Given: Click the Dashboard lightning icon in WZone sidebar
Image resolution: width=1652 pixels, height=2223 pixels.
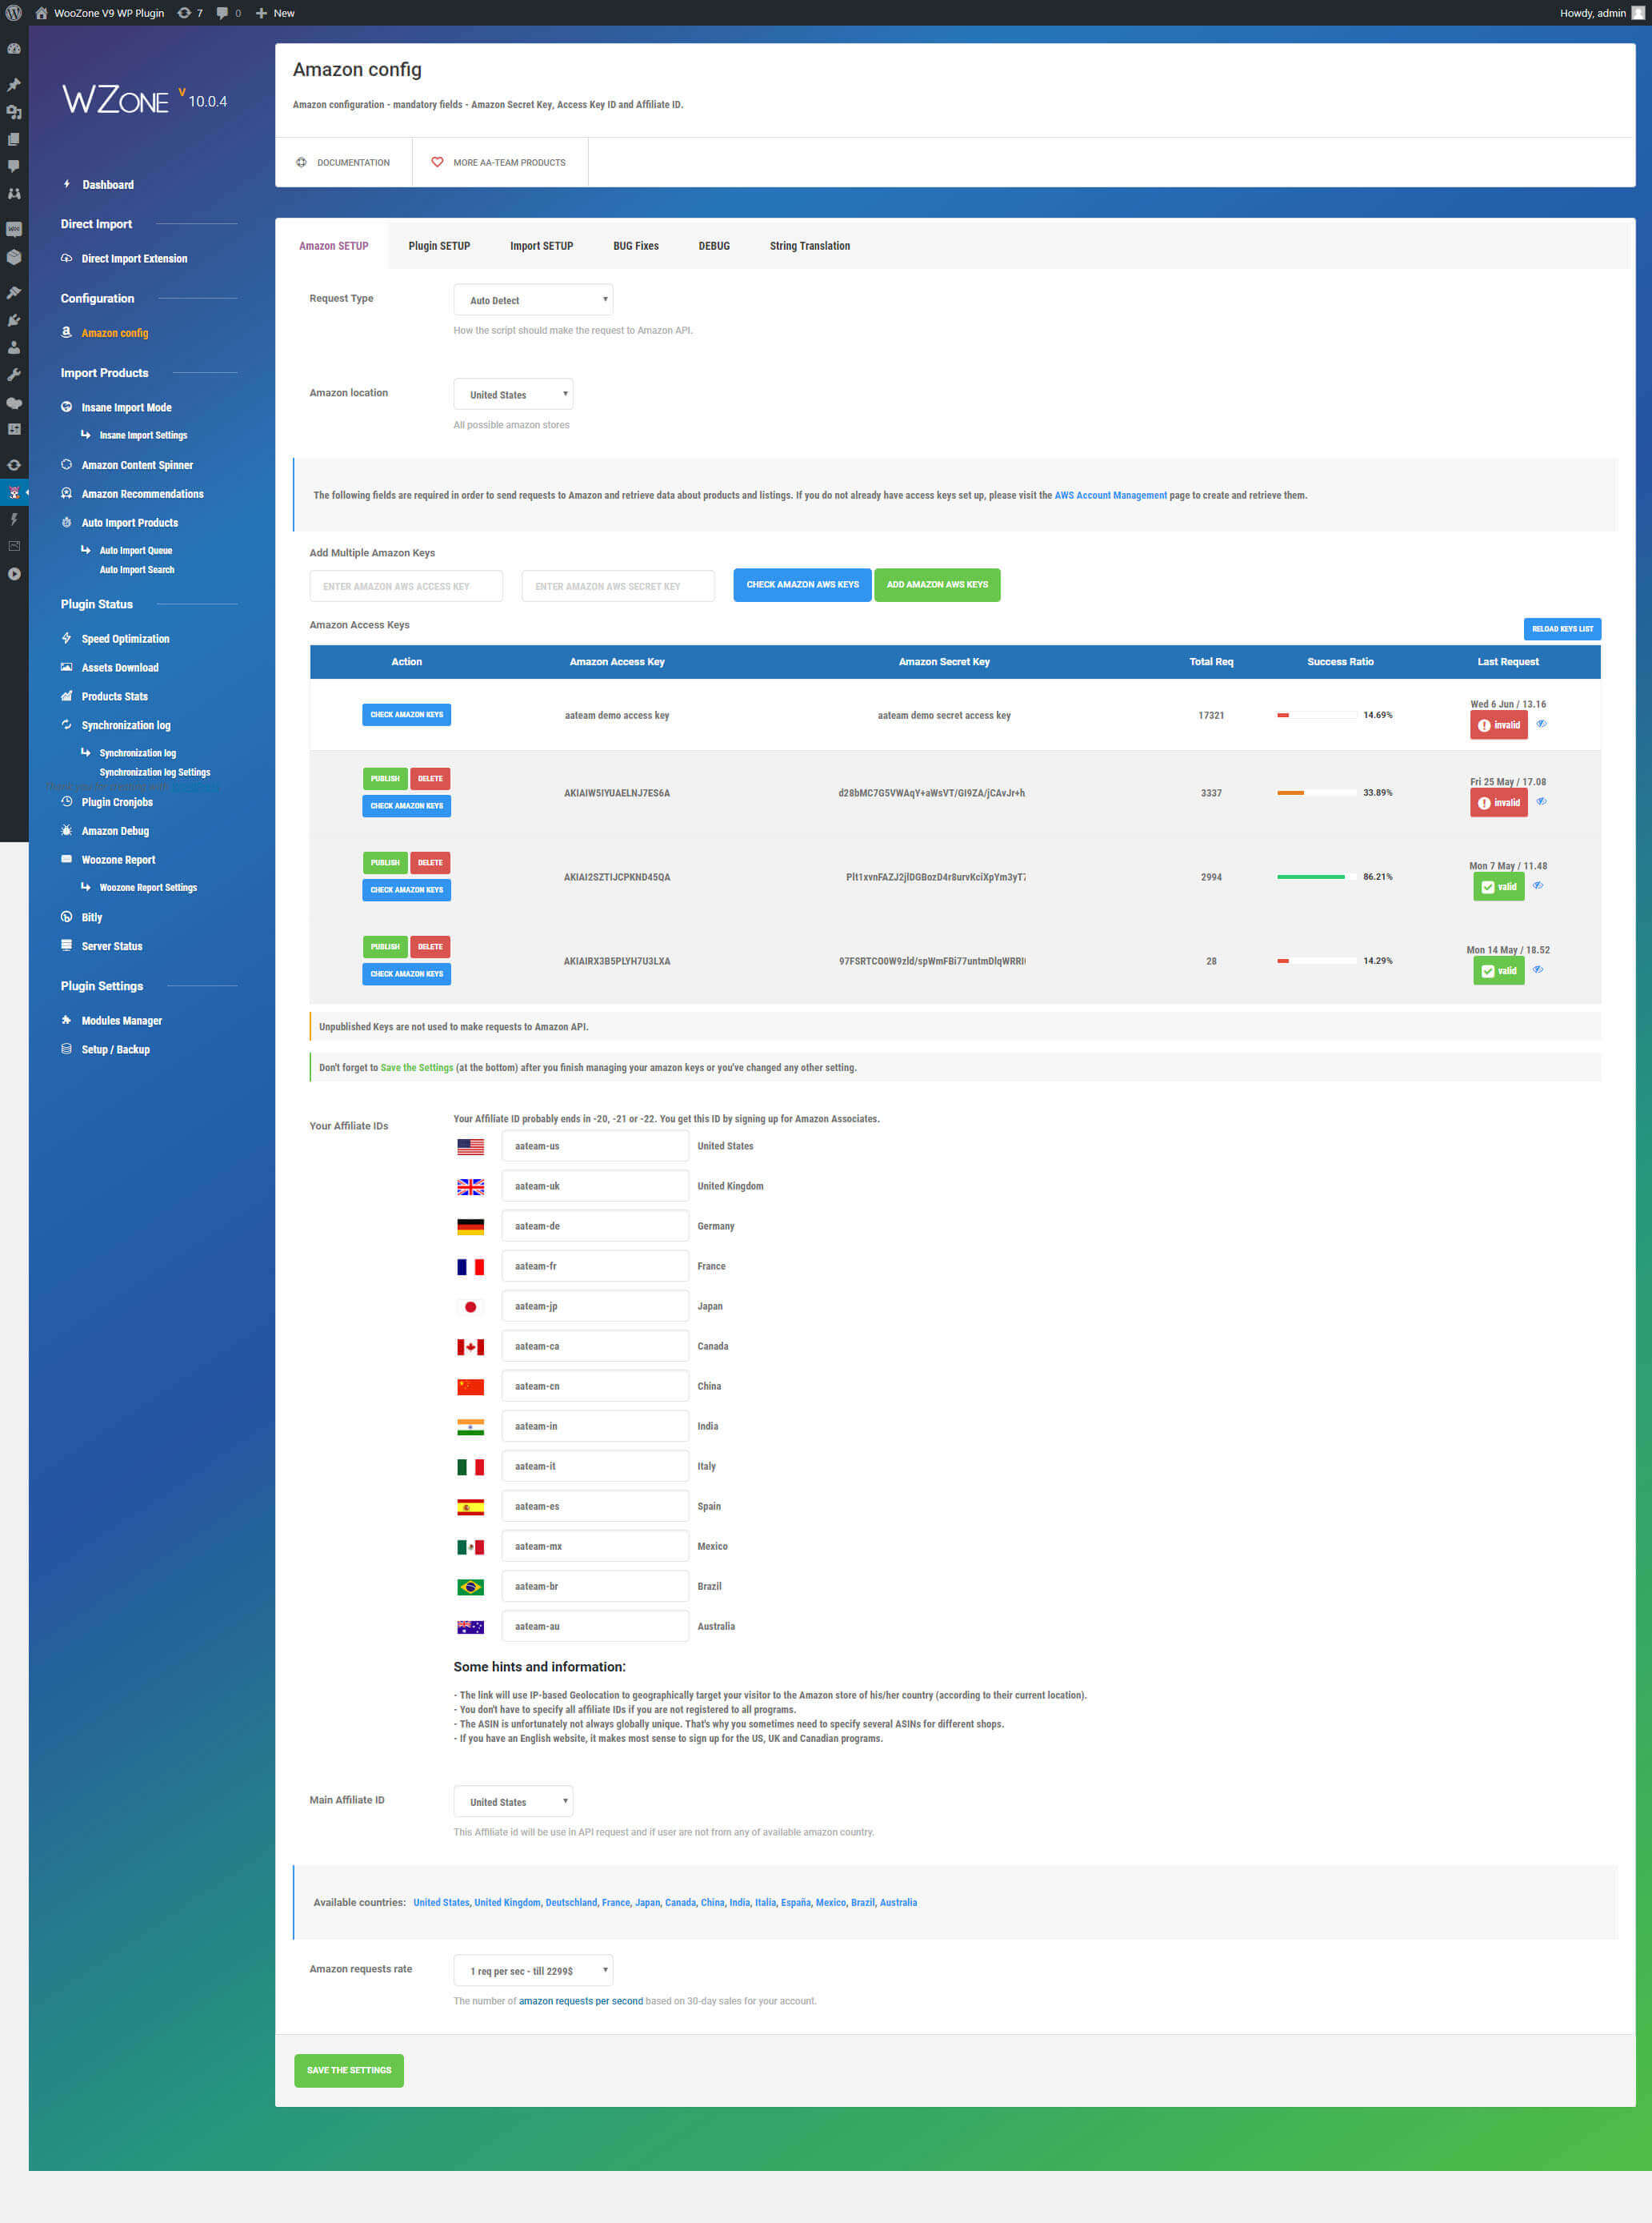Looking at the screenshot, I should click(67, 184).
